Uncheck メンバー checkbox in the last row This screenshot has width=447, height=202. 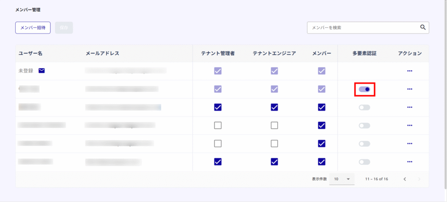click(322, 162)
